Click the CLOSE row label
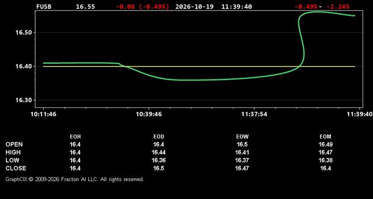373x199 pixels. pos(16,168)
